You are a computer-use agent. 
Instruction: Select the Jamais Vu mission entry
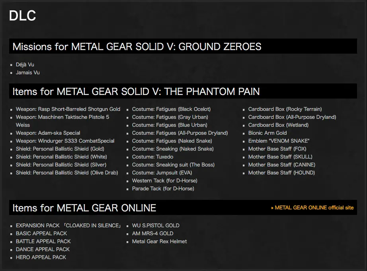click(28, 72)
